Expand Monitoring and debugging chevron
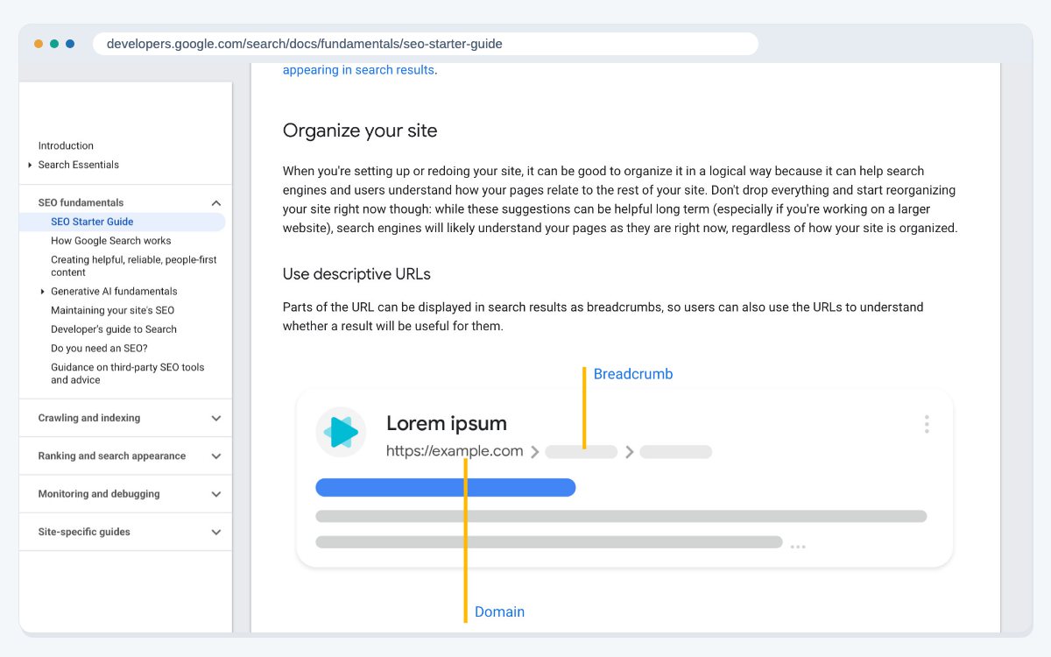The image size is (1051, 657). click(216, 494)
